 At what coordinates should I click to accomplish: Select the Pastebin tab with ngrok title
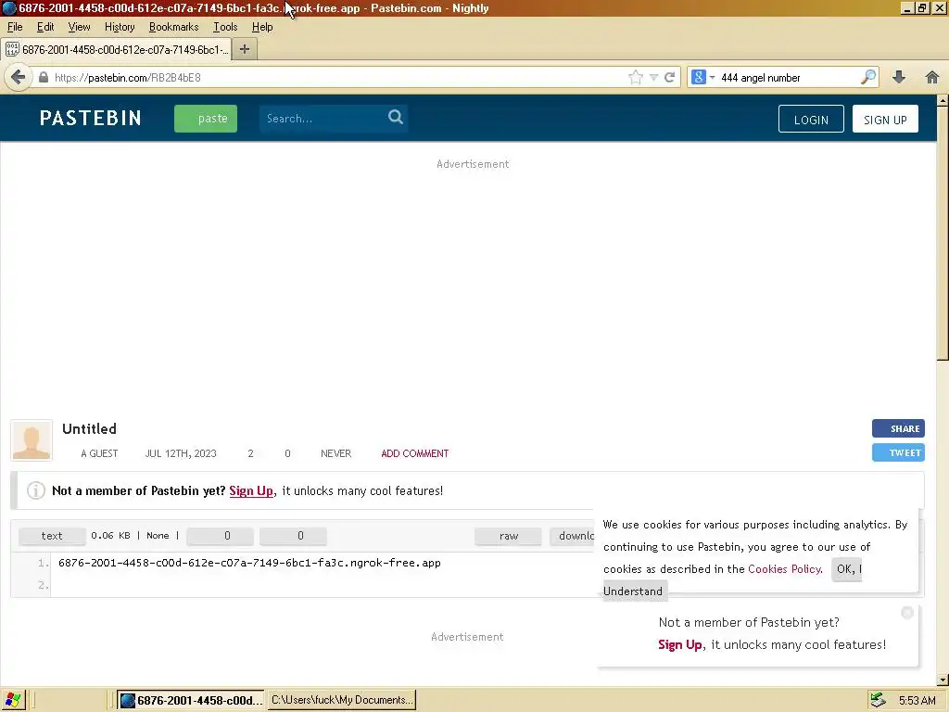[x=118, y=50]
